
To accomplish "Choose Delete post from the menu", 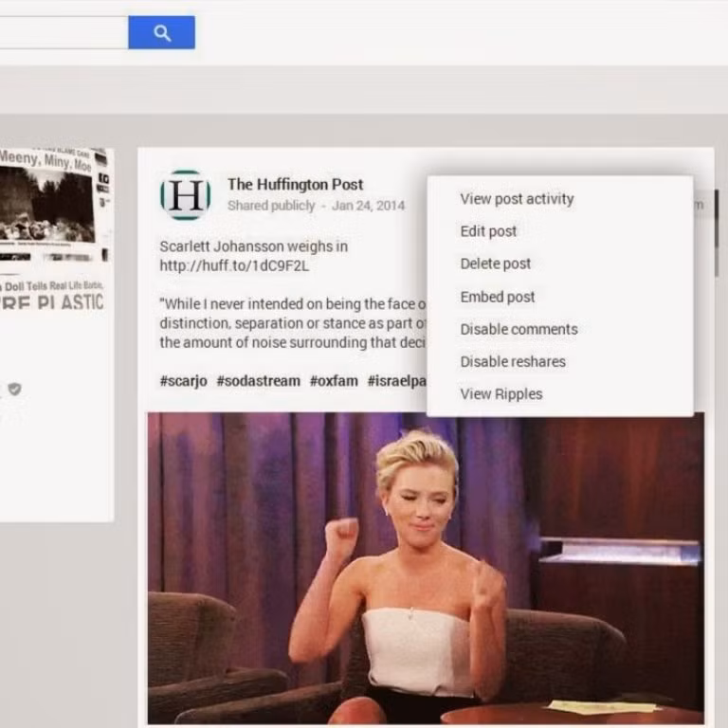I will coord(495,264).
